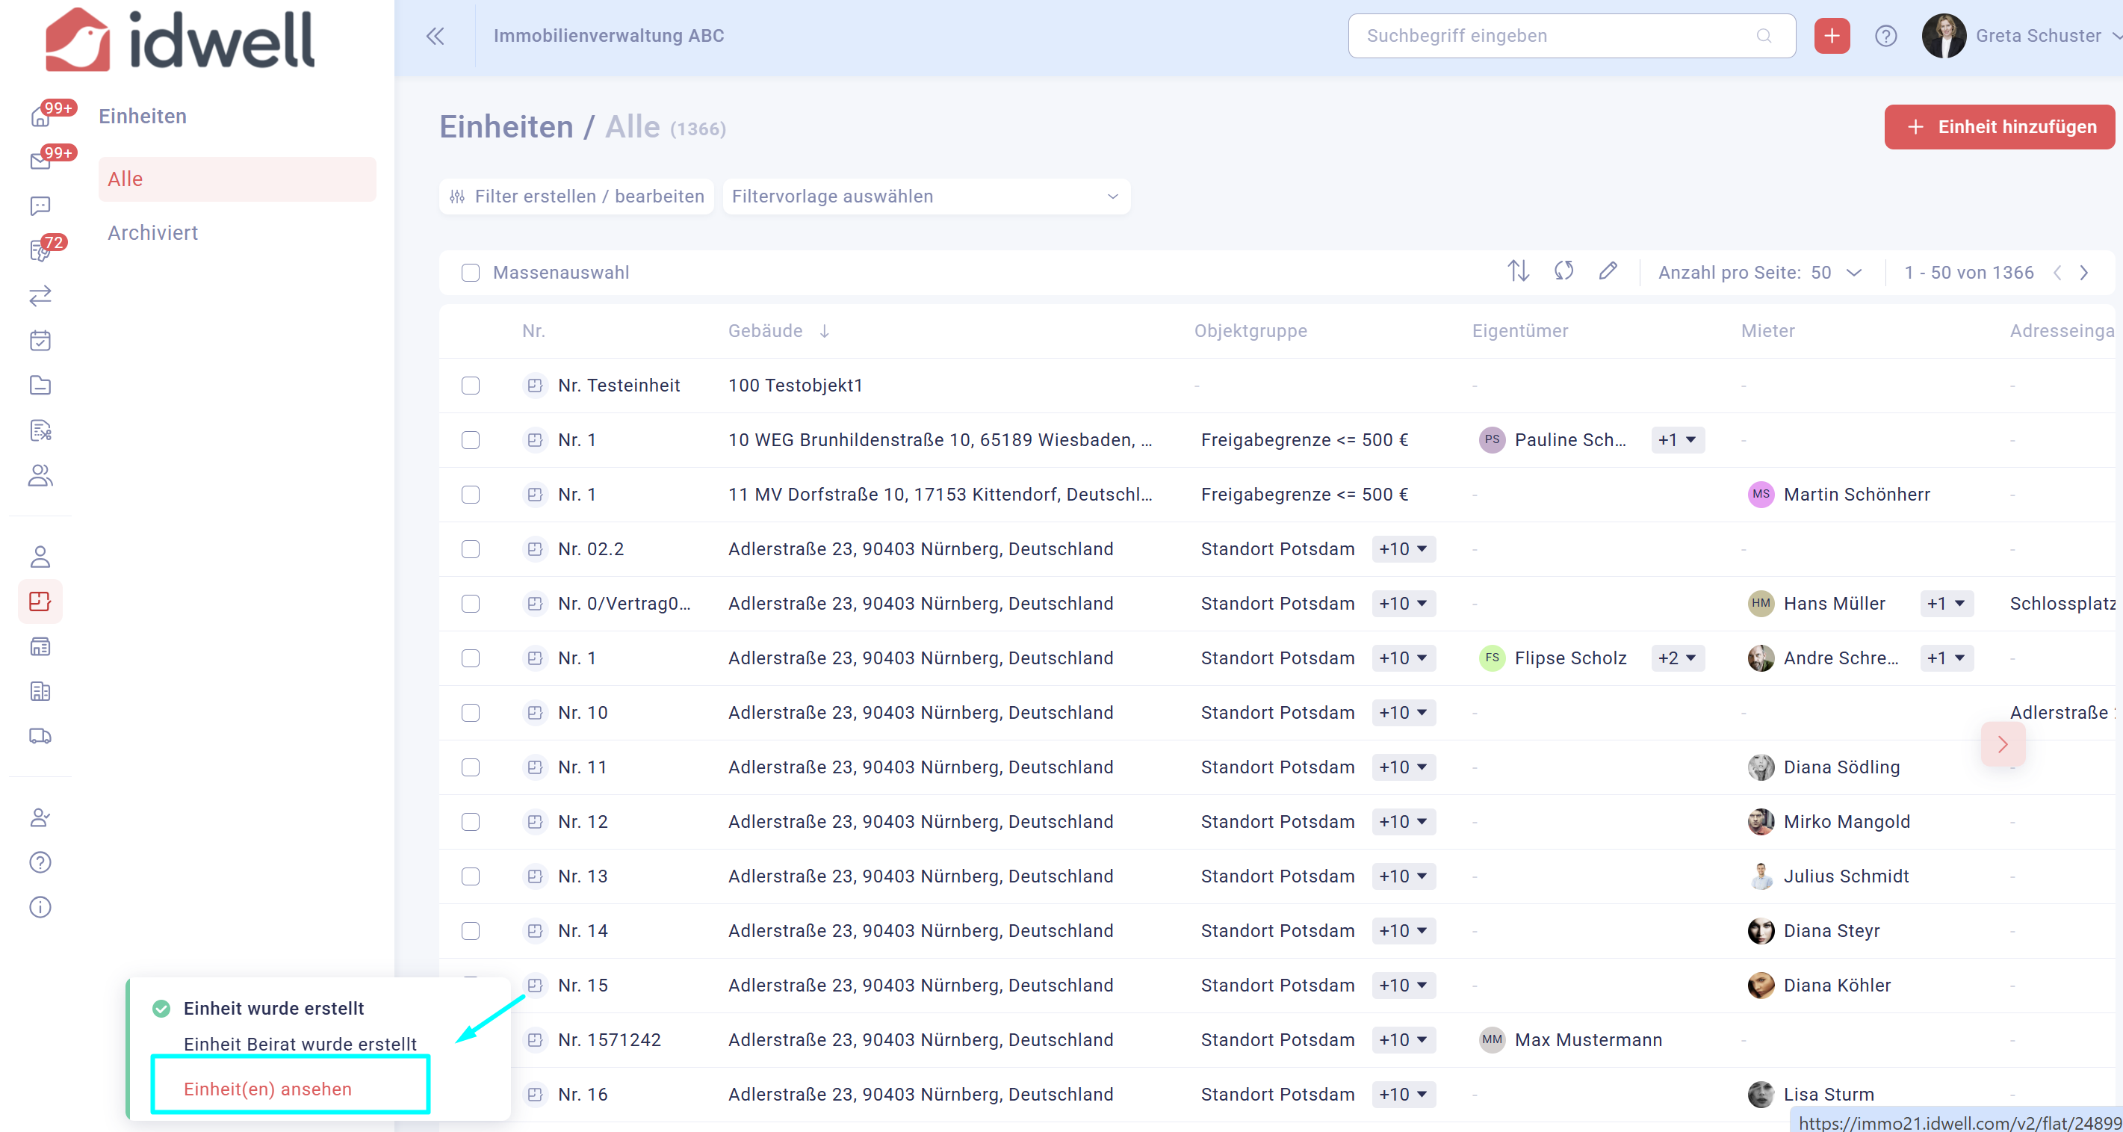Select the Archiviert menu item
The width and height of the screenshot is (2123, 1132).
[x=153, y=232]
